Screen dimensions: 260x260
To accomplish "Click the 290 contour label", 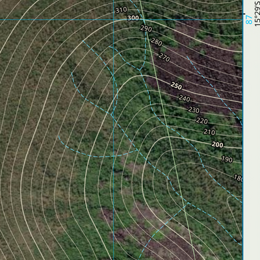I will click(x=146, y=29).
